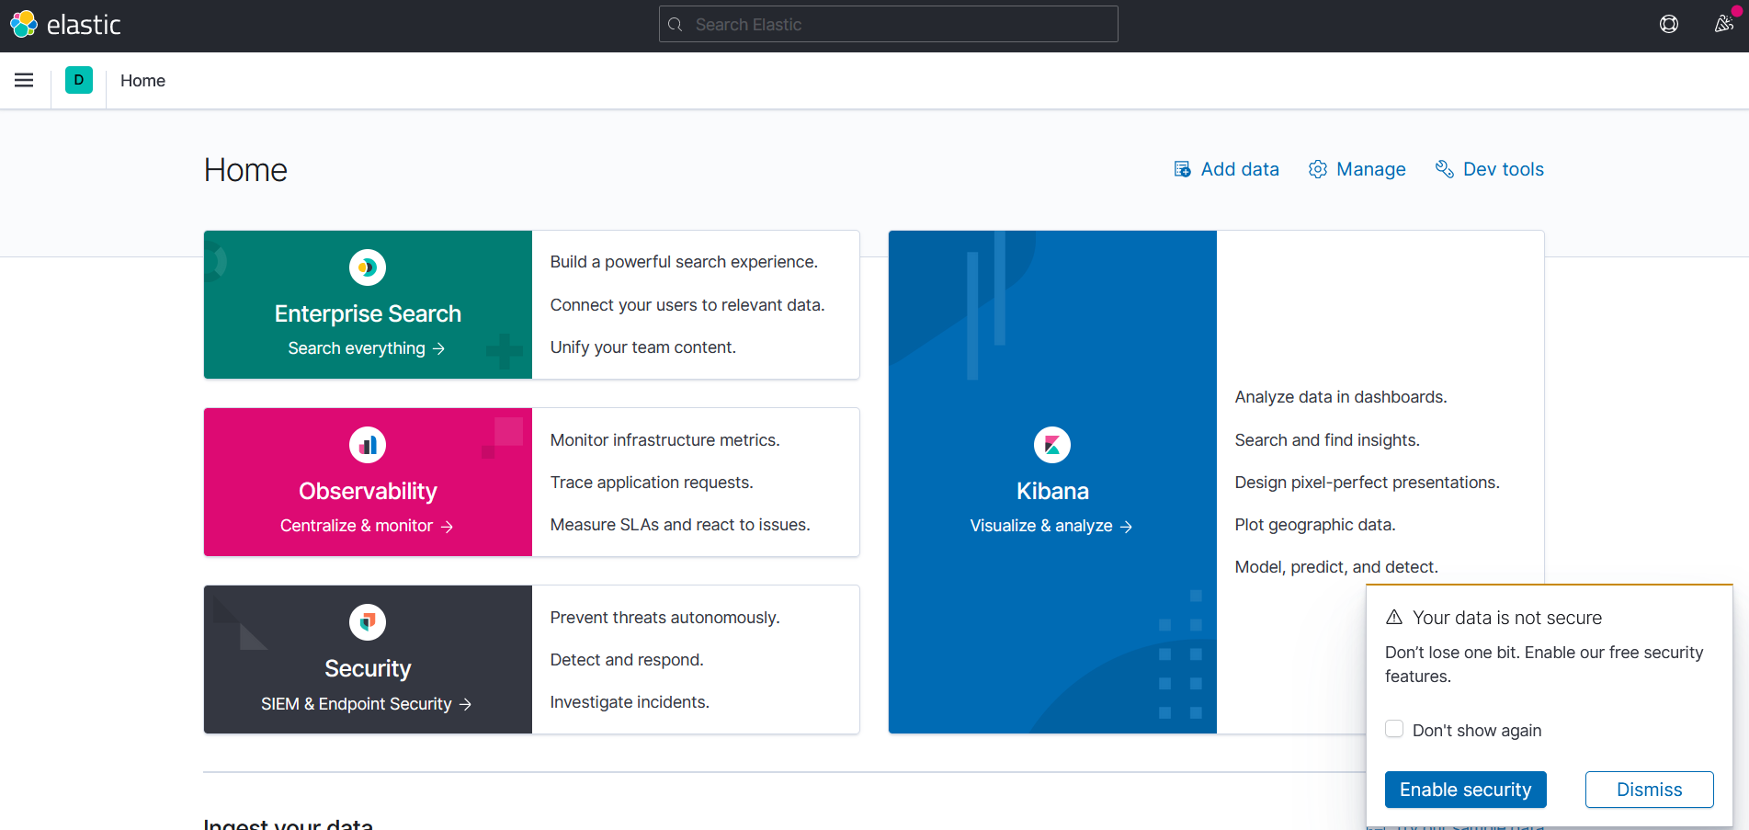
Task: Click 'Analyze data in dashboards.' text
Action: 1341,397
